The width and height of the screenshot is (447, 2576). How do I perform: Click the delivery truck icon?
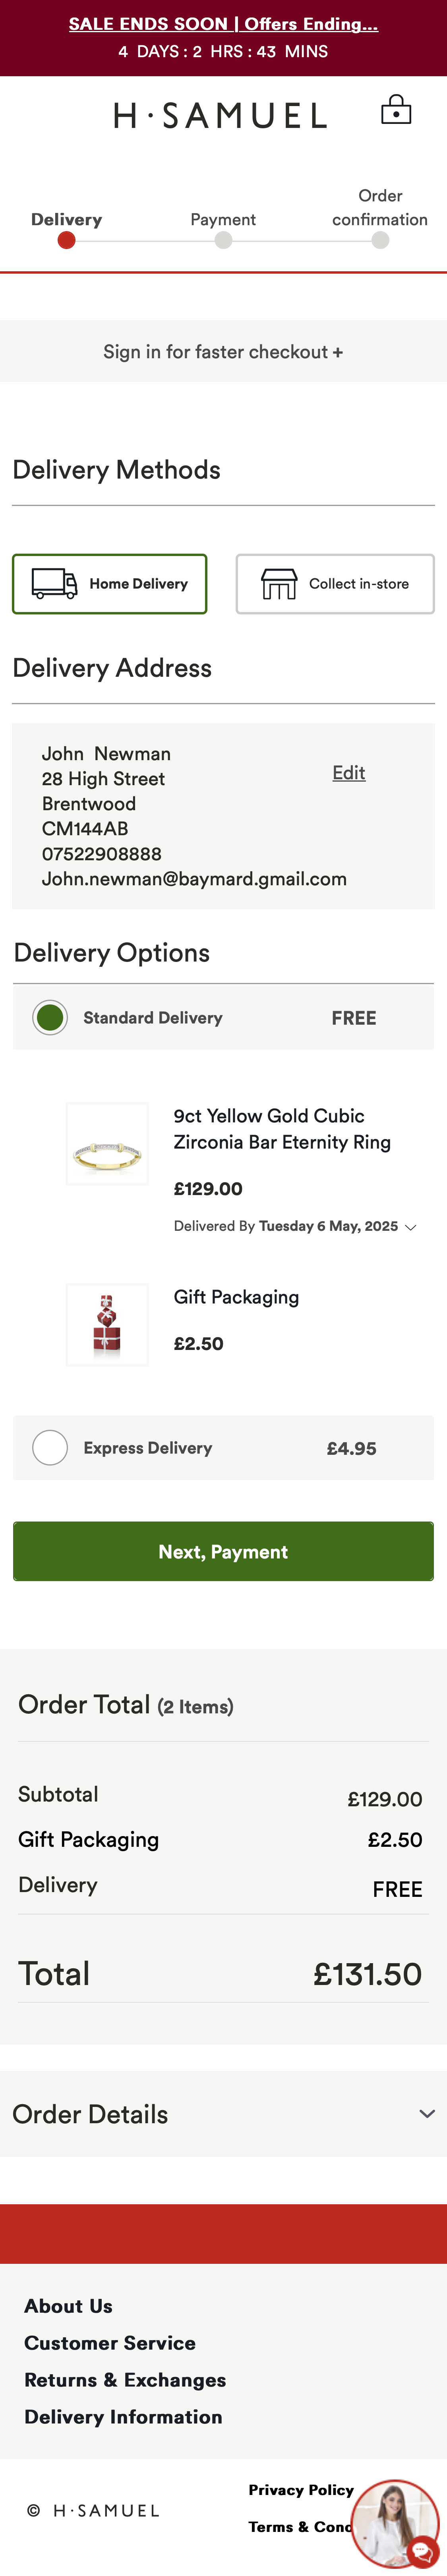click(55, 583)
